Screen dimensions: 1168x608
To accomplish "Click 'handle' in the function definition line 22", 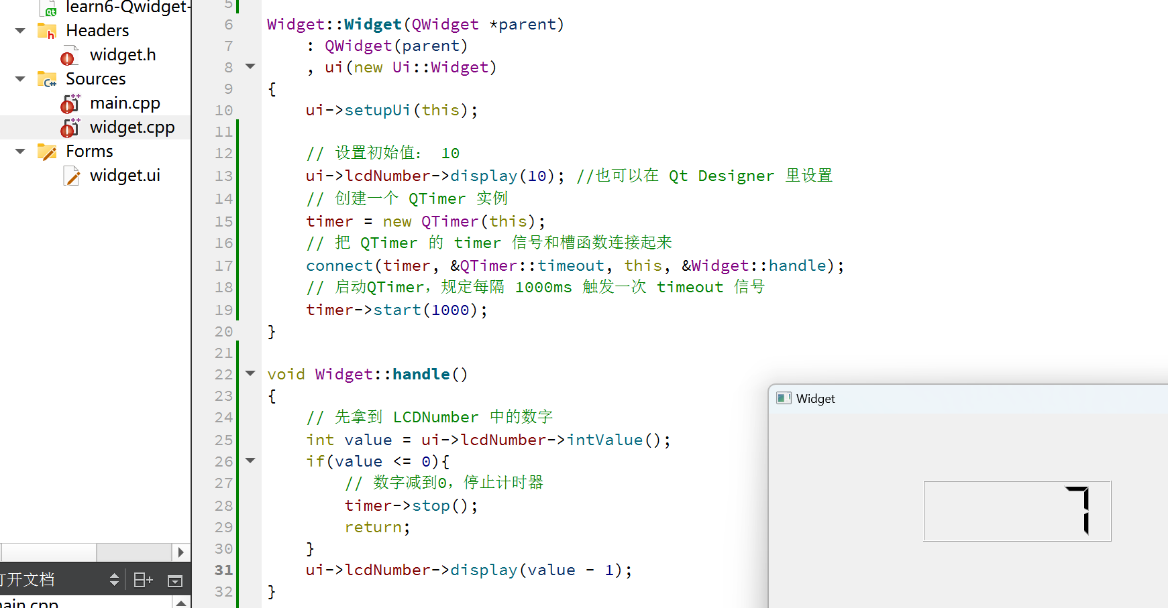I will [x=421, y=374].
